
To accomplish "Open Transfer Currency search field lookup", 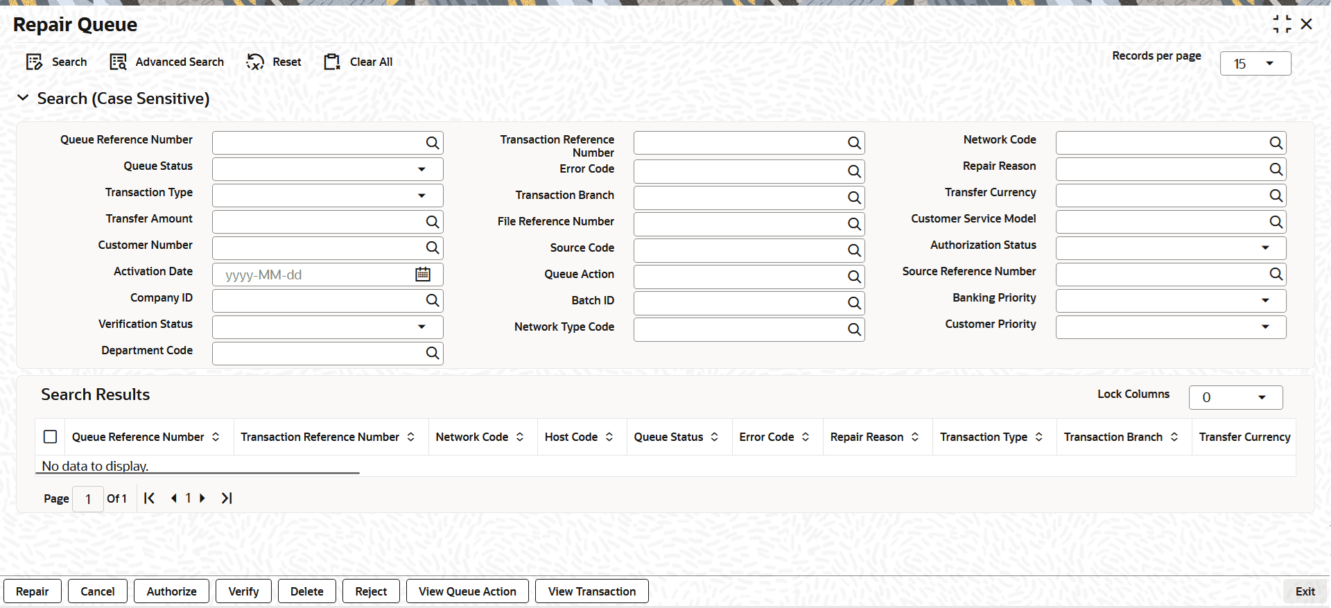I will (x=1276, y=196).
